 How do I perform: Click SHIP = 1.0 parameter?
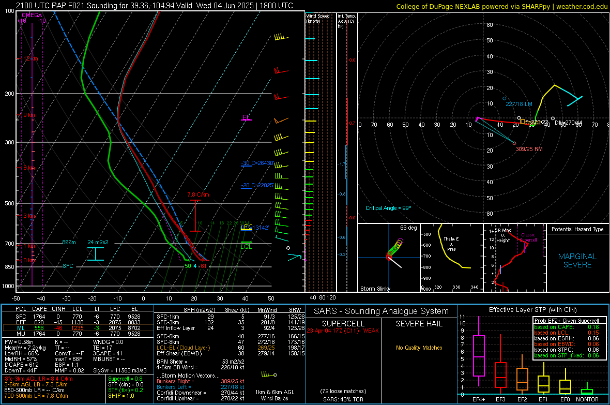point(121,396)
